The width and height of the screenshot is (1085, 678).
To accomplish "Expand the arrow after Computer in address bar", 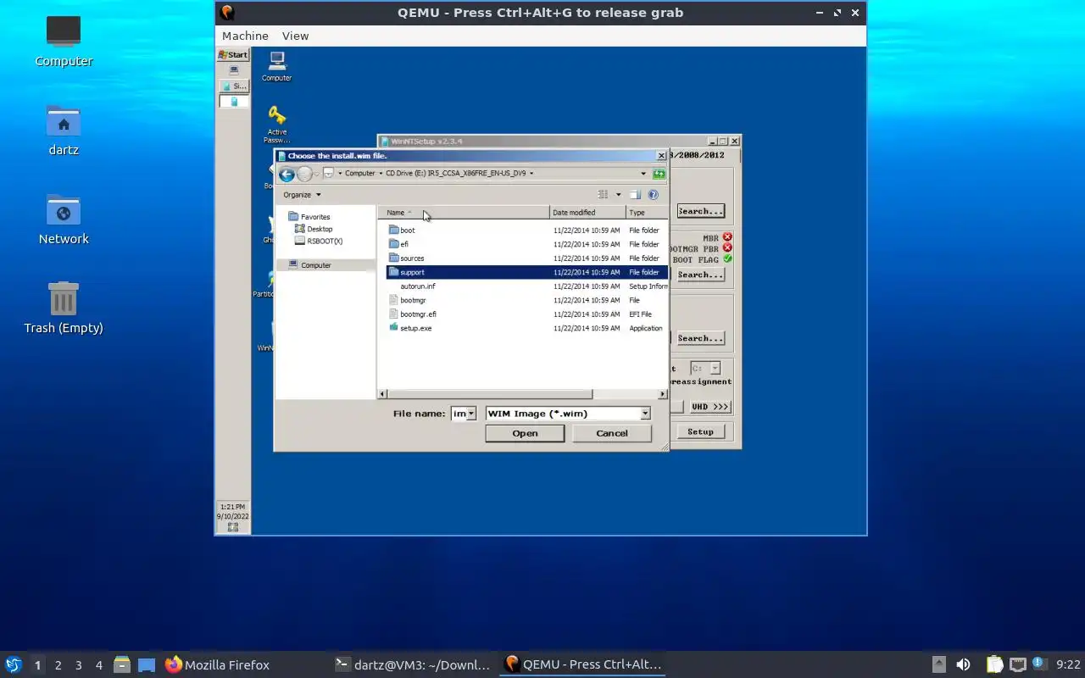I will 381,173.
